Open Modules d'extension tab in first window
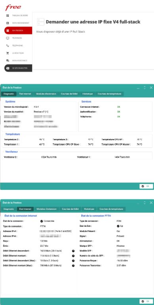The width and height of the screenshot is (154, 305). point(46,94)
